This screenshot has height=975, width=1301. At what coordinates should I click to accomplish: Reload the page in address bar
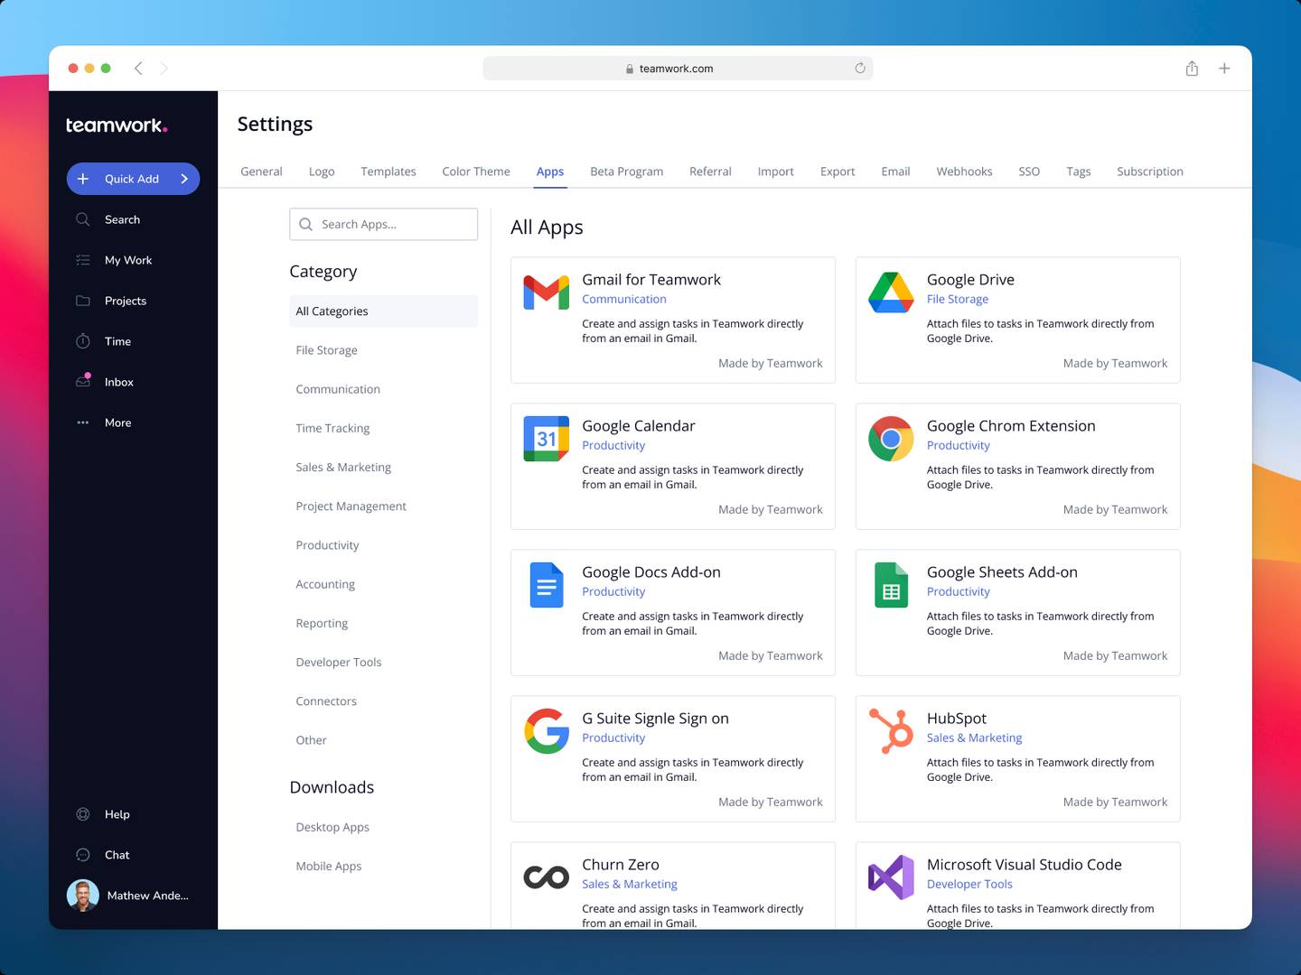pos(860,69)
